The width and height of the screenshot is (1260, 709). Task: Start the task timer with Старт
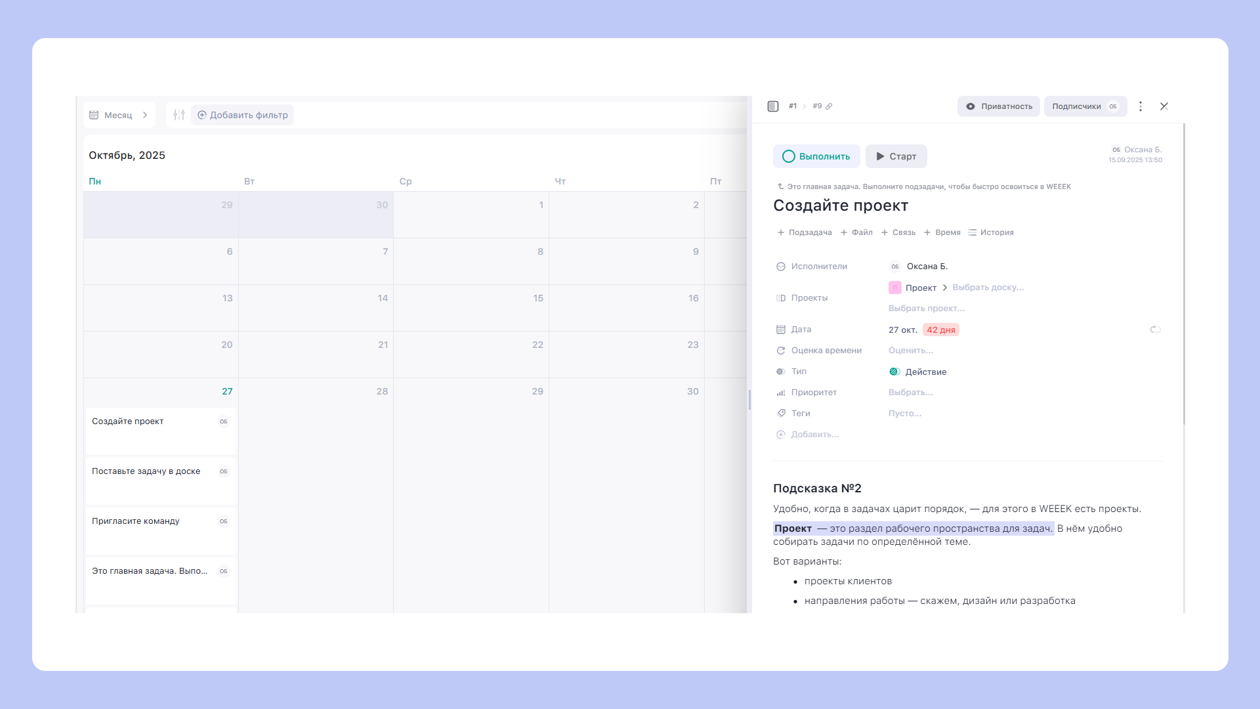click(896, 156)
